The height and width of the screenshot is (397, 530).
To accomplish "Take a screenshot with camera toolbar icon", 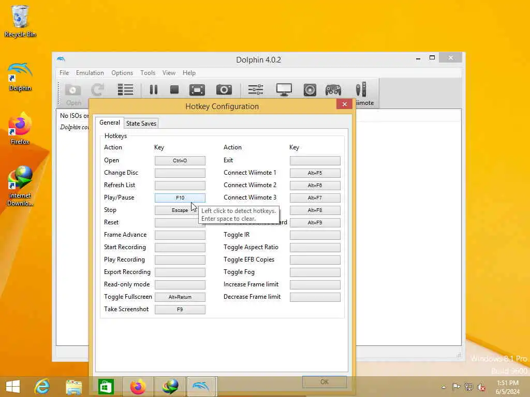I will 224,90.
